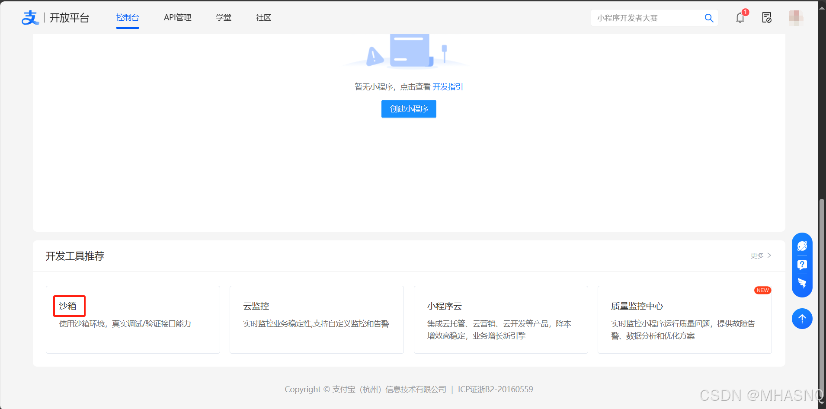Click the search magnifier icon
The image size is (826, 409).
(709, 18)
